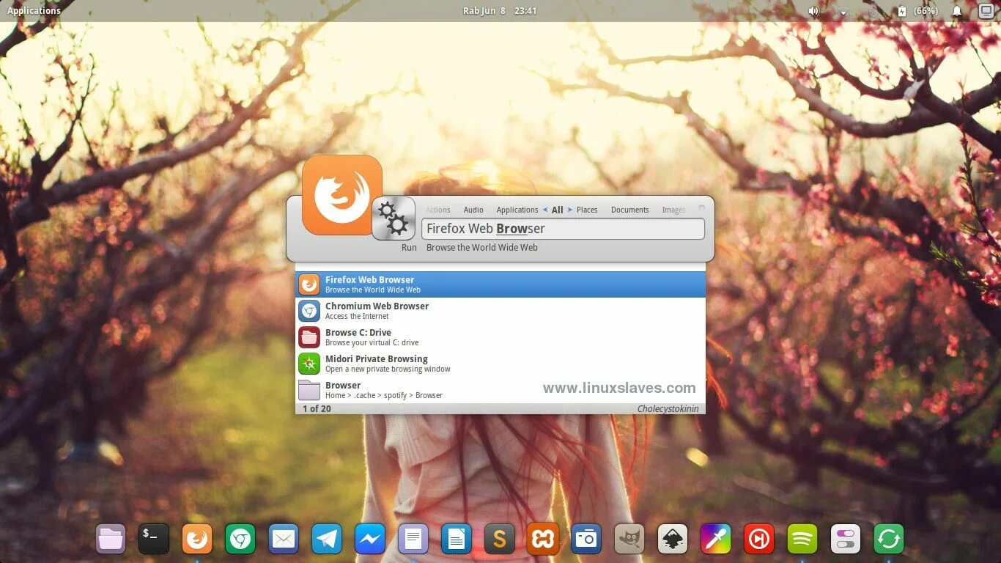Open the Applications menu in top panel
Viewport: 1001px width, 563px height.
34,11
